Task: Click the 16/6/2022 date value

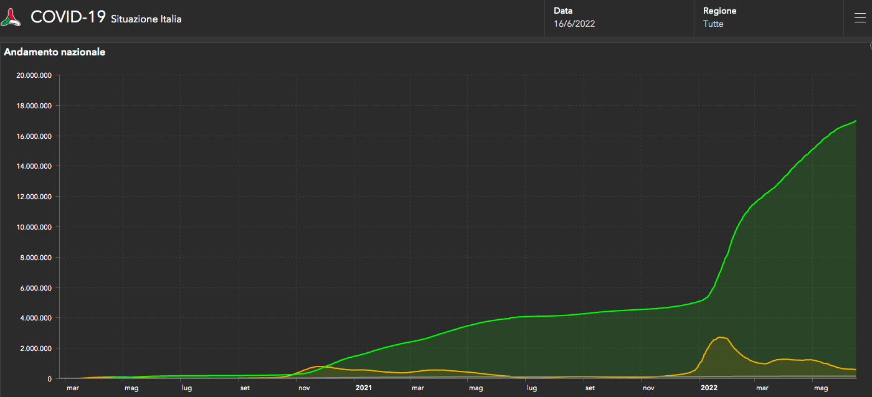Action: coord(574,24)
